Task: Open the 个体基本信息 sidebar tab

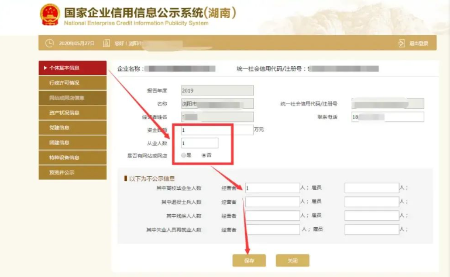Action: [x=72, y=68]
